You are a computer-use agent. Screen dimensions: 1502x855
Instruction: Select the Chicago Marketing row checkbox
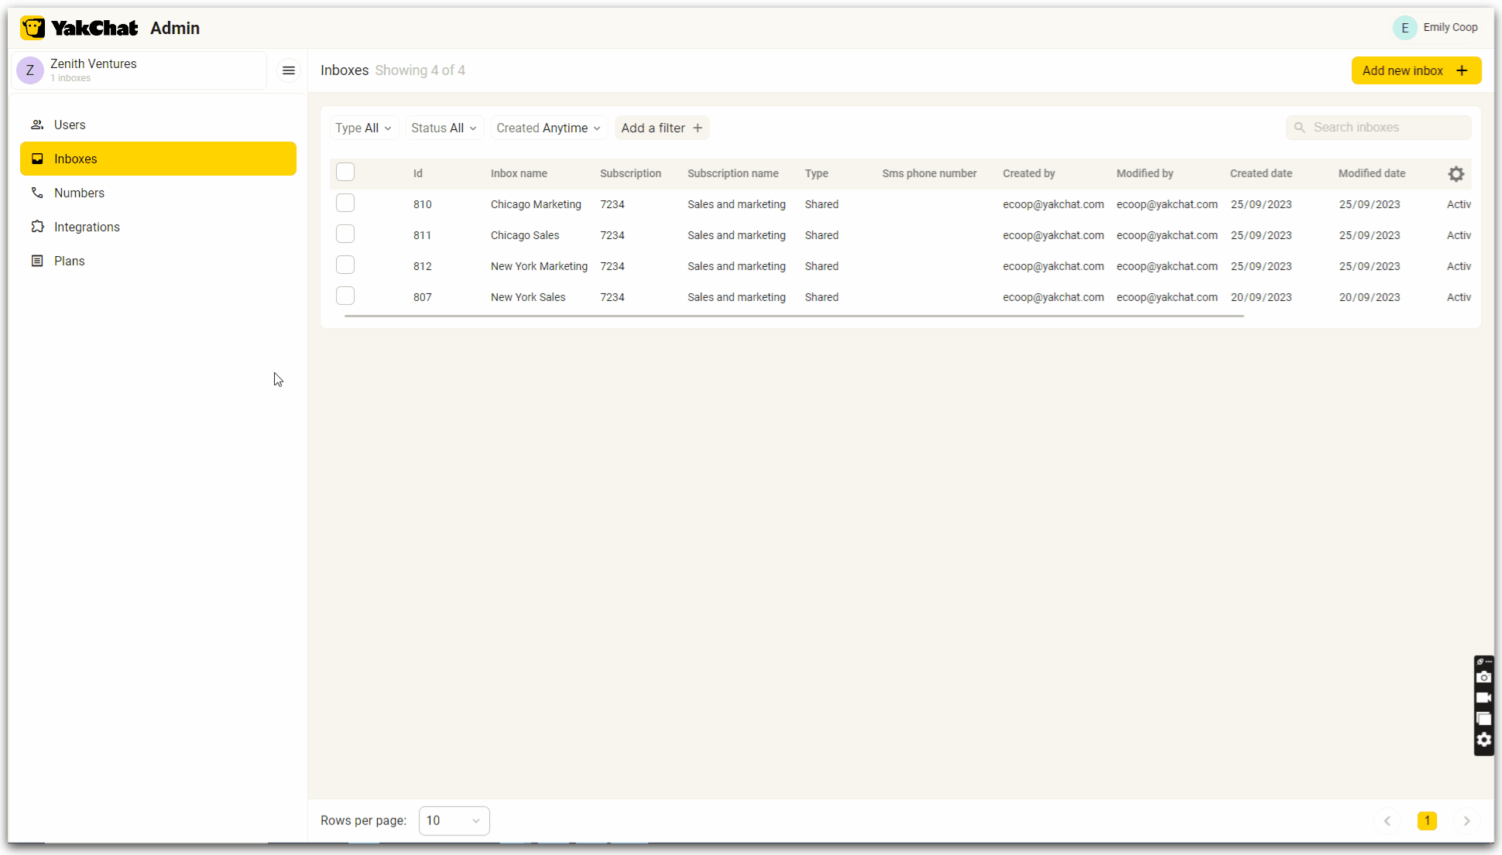click(345, 203)
